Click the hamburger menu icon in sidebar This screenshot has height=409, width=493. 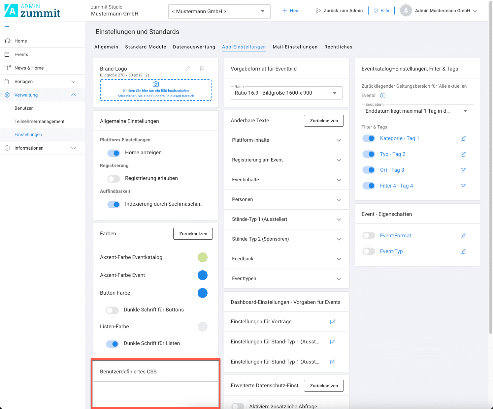7,28
